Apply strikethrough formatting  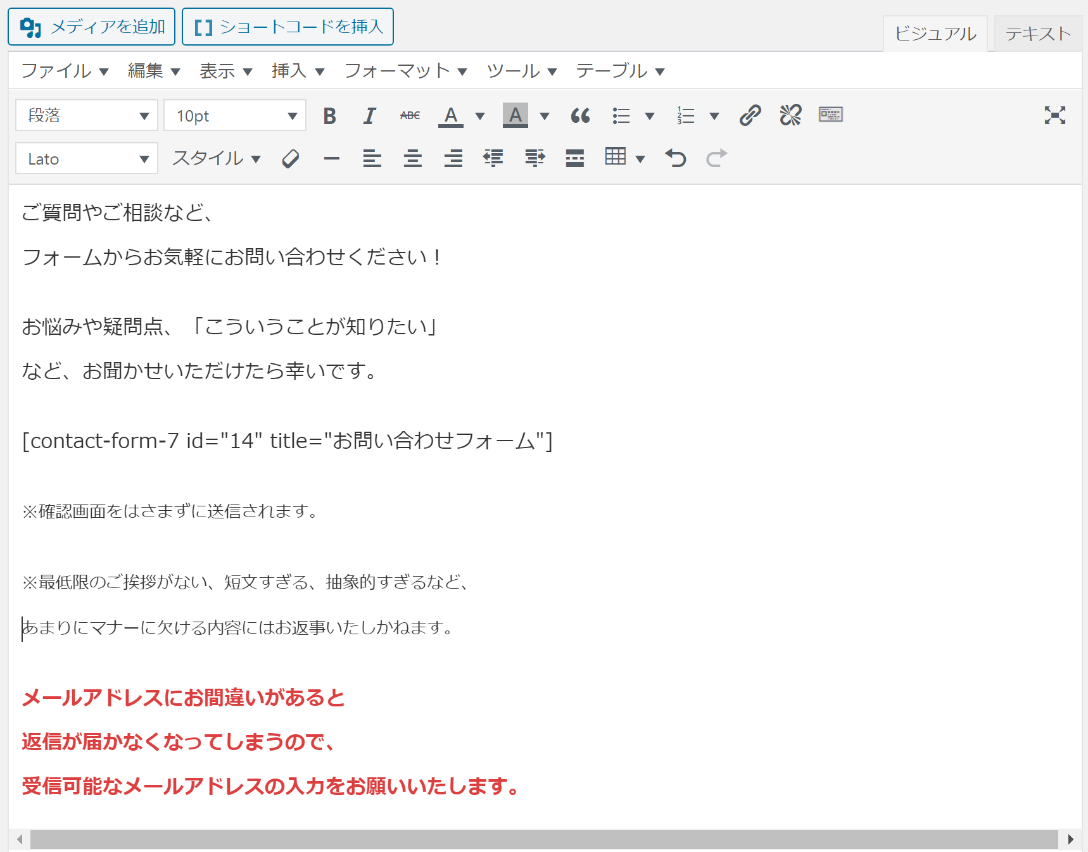coord(410,116)
